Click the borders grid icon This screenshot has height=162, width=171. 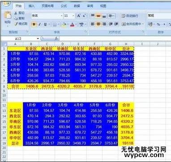55,24
